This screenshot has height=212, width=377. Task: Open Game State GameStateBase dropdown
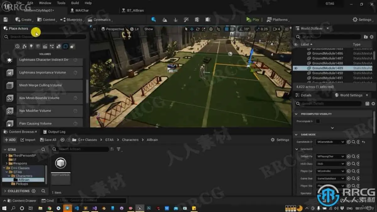click(x=331, y=178)
